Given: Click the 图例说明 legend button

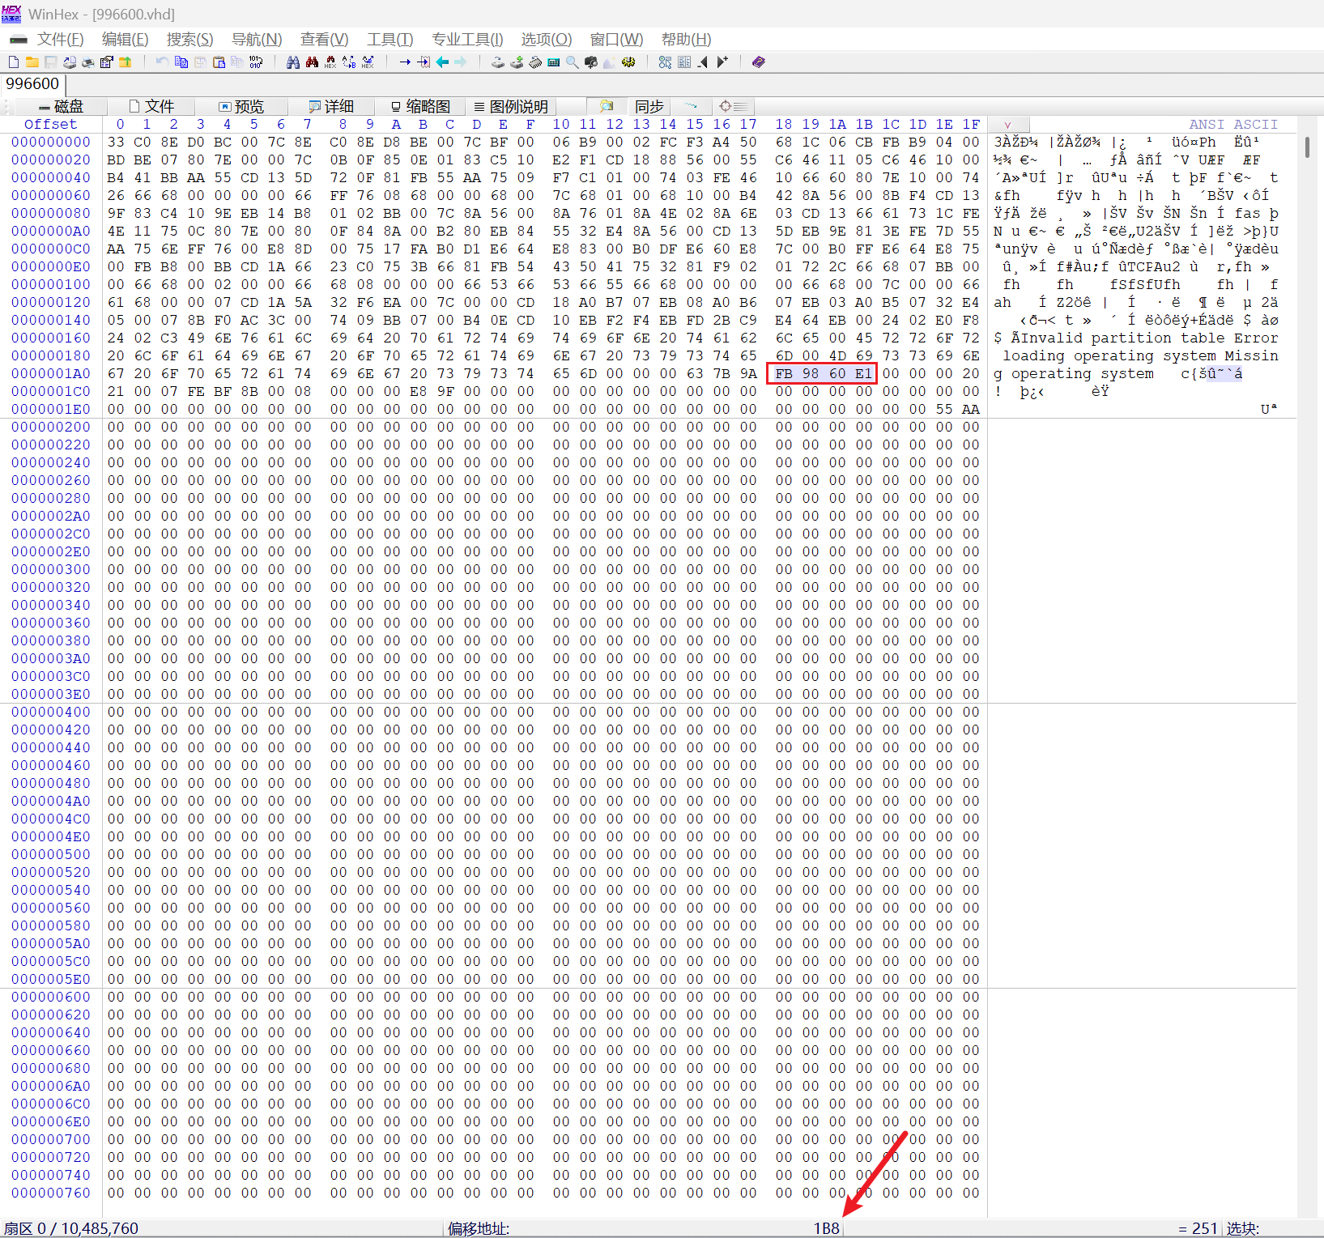Looking at the screenshot, I should 511,106.
